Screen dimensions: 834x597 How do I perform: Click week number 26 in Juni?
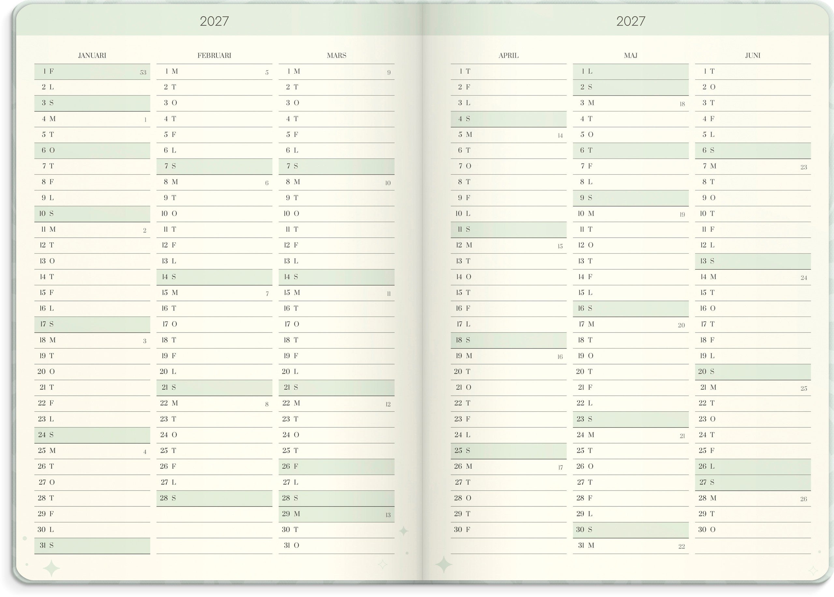[804, 500]
